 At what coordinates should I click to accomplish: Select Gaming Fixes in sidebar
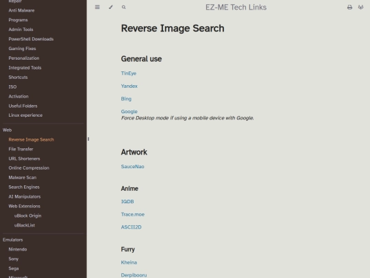point(22,49)
